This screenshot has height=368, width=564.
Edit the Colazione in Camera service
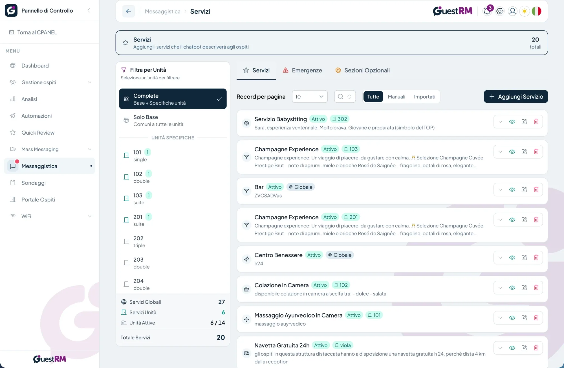(524, 288)
